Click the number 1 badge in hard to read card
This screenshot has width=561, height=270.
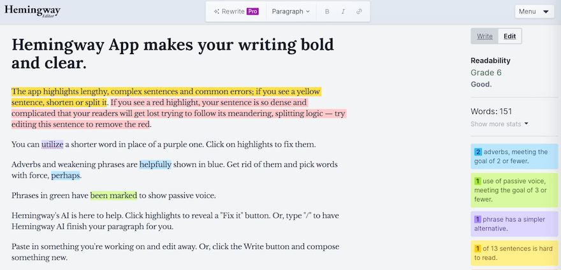coord(477,249)
